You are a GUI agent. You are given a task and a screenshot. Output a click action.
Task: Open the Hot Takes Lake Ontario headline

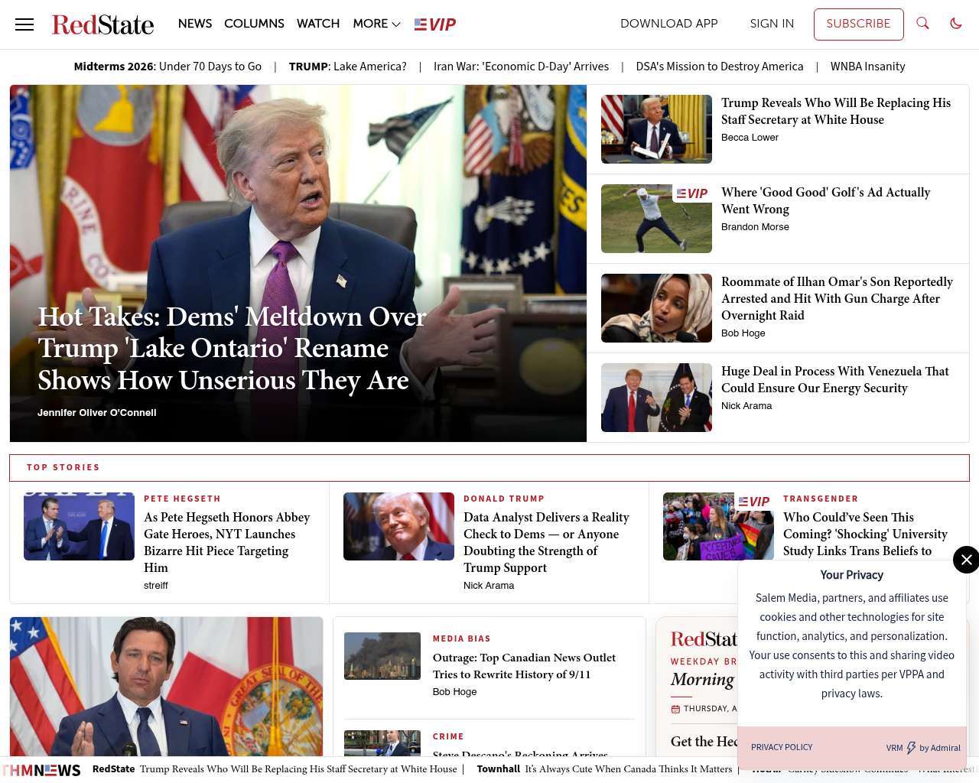[x=232, y=348]
